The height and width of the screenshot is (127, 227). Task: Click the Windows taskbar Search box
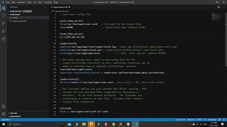pyautogui.click(x=33, y=124)
